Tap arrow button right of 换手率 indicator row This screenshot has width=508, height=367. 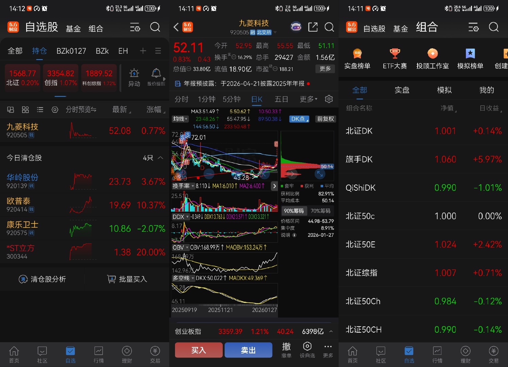(274, 186)
